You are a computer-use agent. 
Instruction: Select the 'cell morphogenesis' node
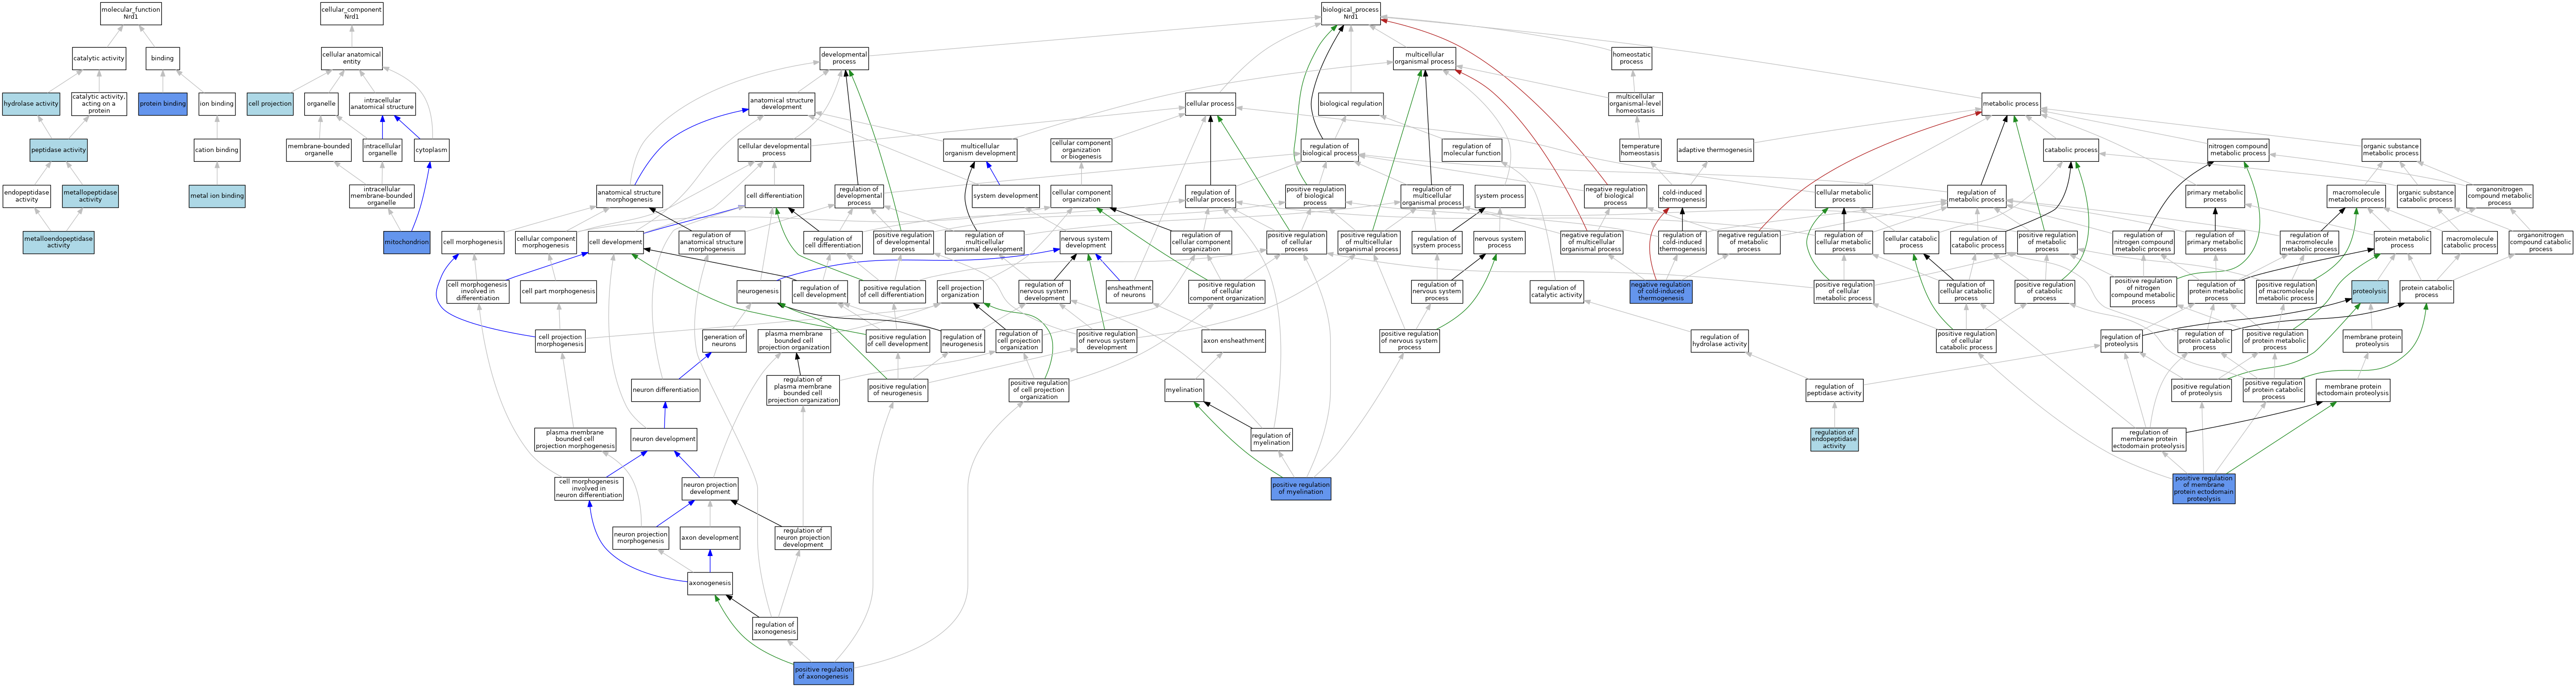coord(473,242)
